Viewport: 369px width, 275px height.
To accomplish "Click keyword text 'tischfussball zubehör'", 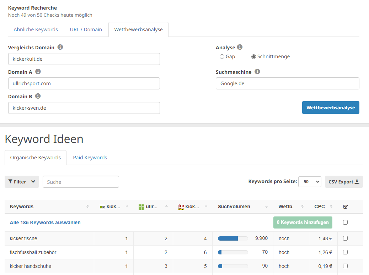I will click(x=33, y=252).
